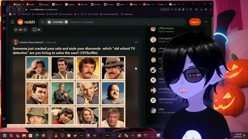
Task: Click the Twitch icon in Opera sidebar
Action: [4, 22]
